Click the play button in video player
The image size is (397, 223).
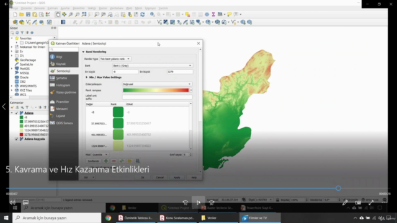coord(198,203)
